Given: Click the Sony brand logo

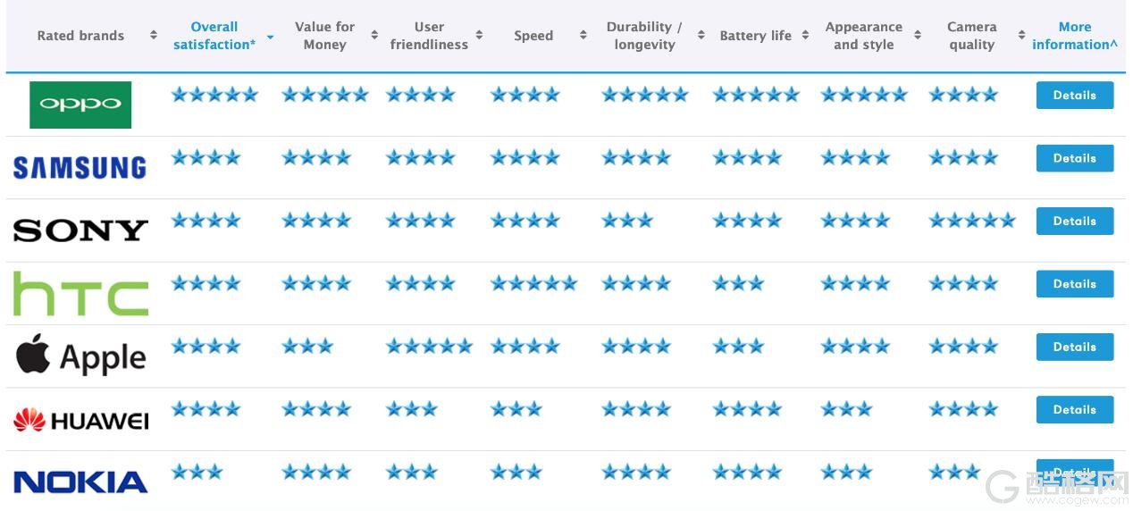Looking at the screenshot, I should [x=80, y=230].
